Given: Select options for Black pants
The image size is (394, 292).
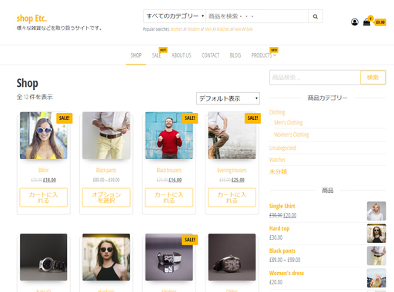Looking at the screenshot, I should tap(106, 197).
